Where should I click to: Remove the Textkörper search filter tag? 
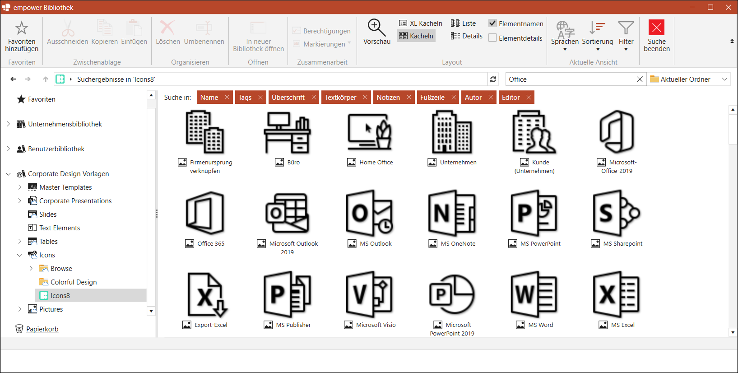pyautogui.click(x=365, y=97)
